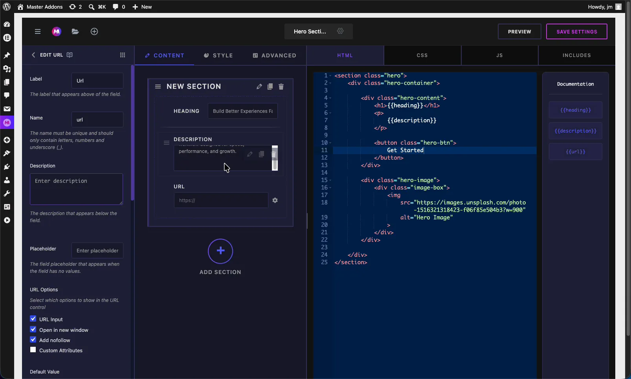Toggle Add nofollow checkbox
The width and height of the screenshot is (631, 379).
tap(33, 340)
